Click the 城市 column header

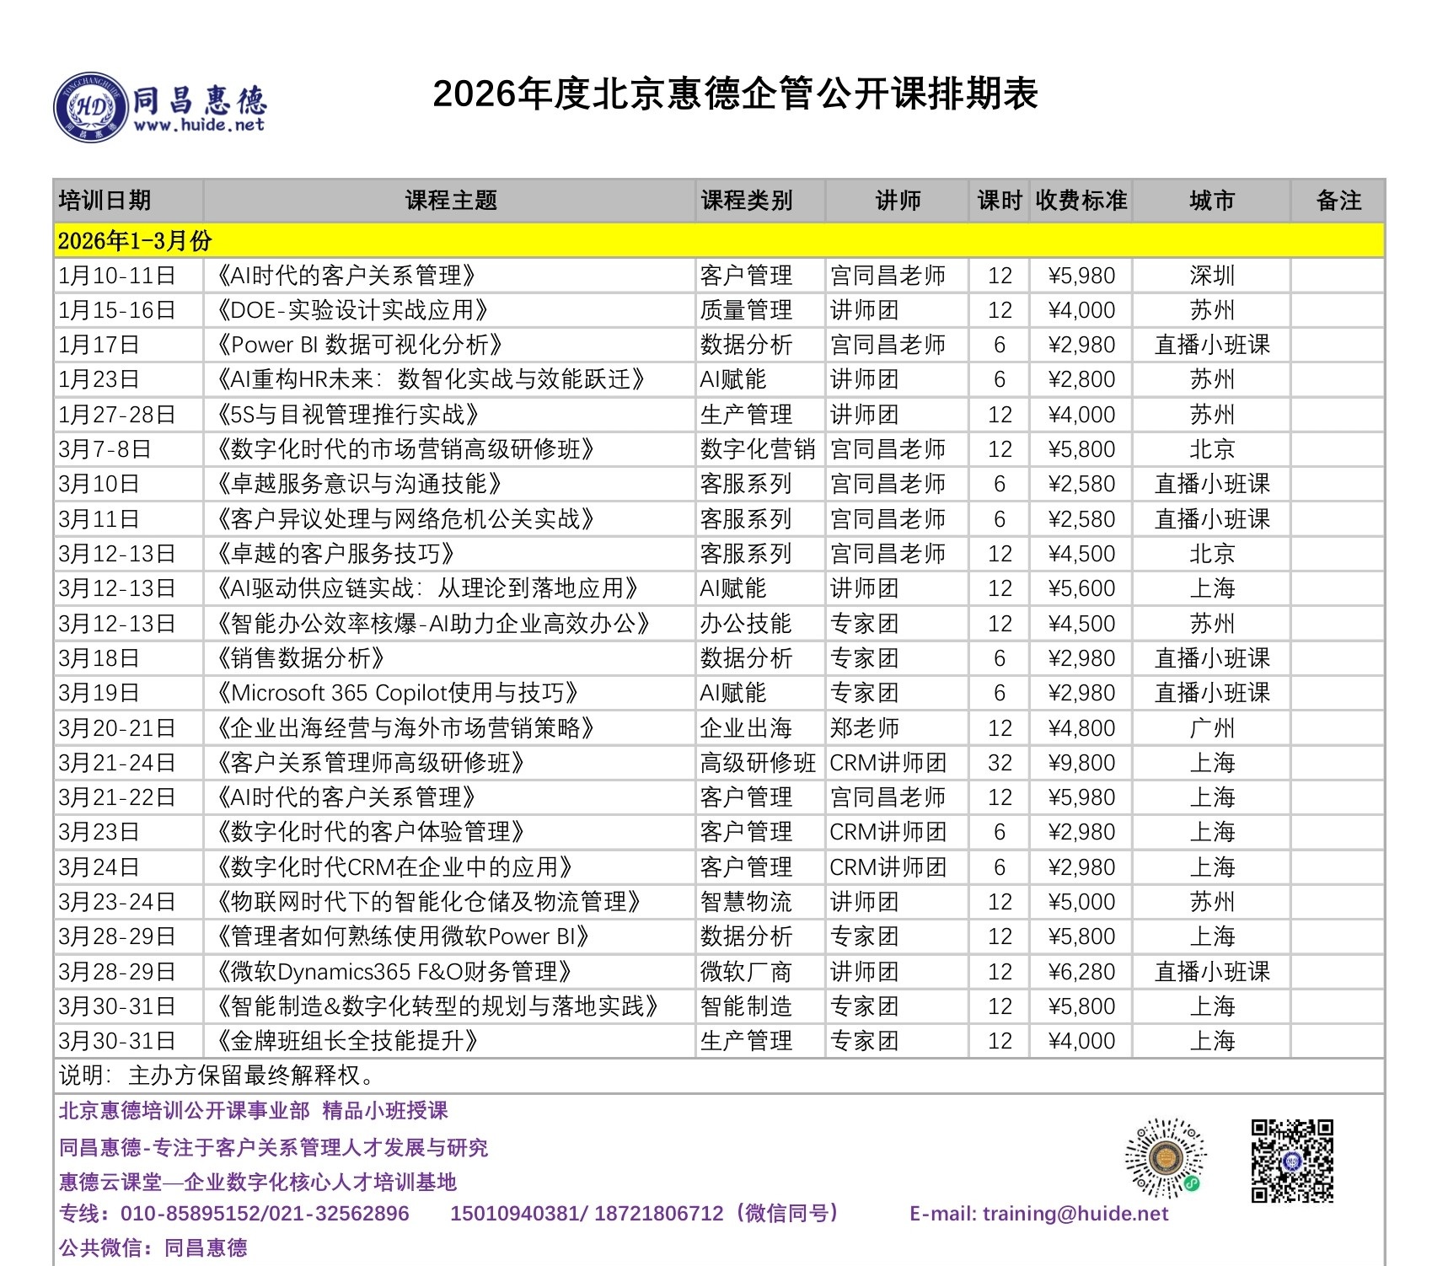click(x=1211, y=201)
